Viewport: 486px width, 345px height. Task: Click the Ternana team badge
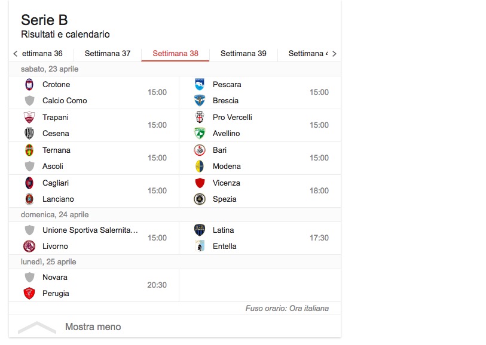[29, 150]
